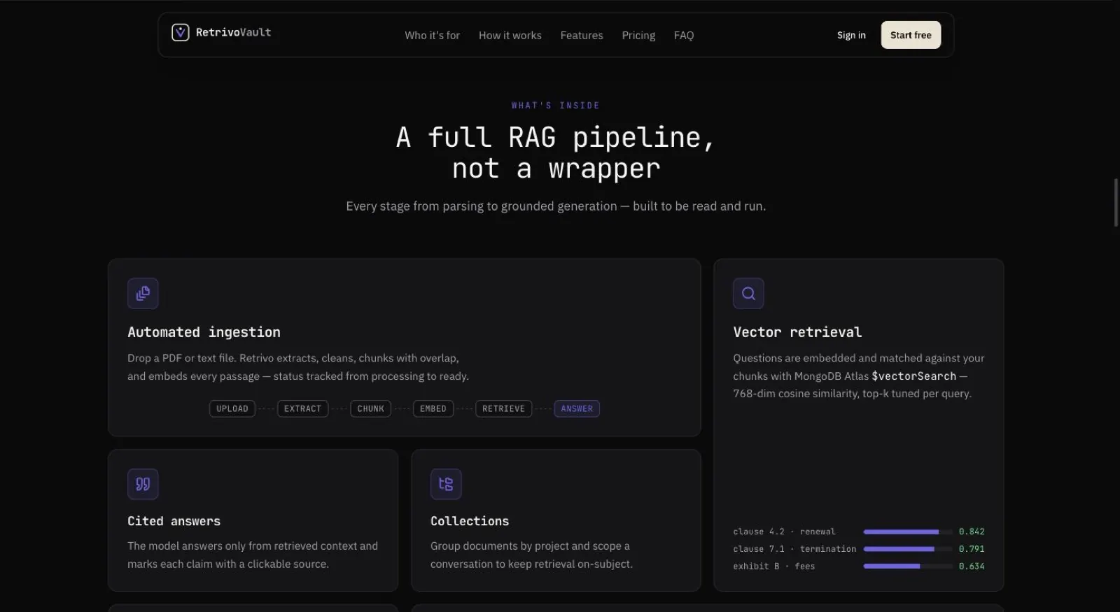
Task: Click the Vector retrieval search icon
Action: pos(748,293)
